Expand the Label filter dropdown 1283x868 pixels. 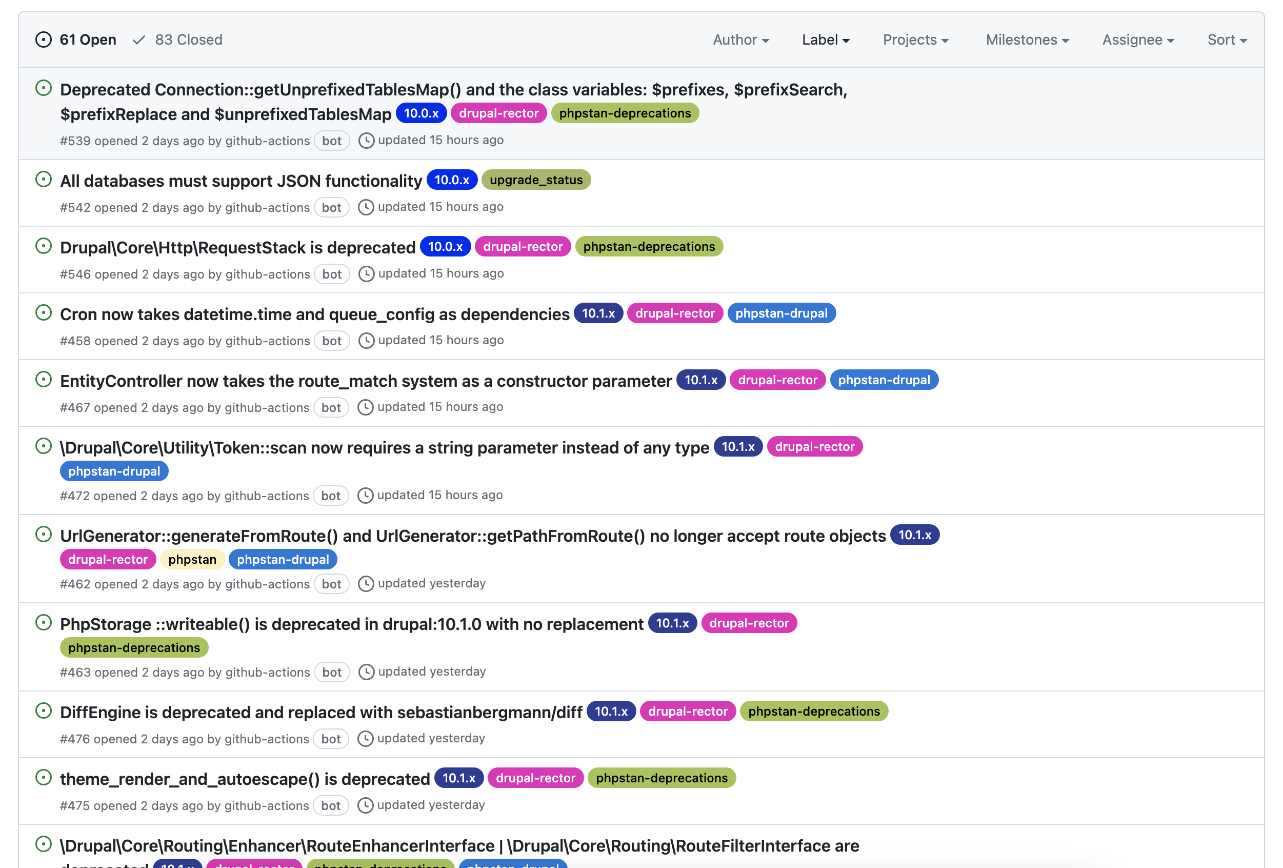[x=826, y=40]
